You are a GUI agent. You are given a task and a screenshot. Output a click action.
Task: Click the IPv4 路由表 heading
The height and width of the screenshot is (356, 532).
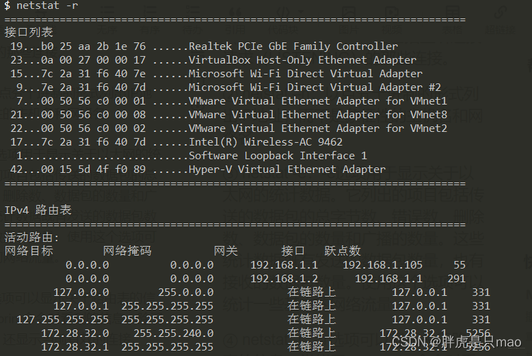38,210
